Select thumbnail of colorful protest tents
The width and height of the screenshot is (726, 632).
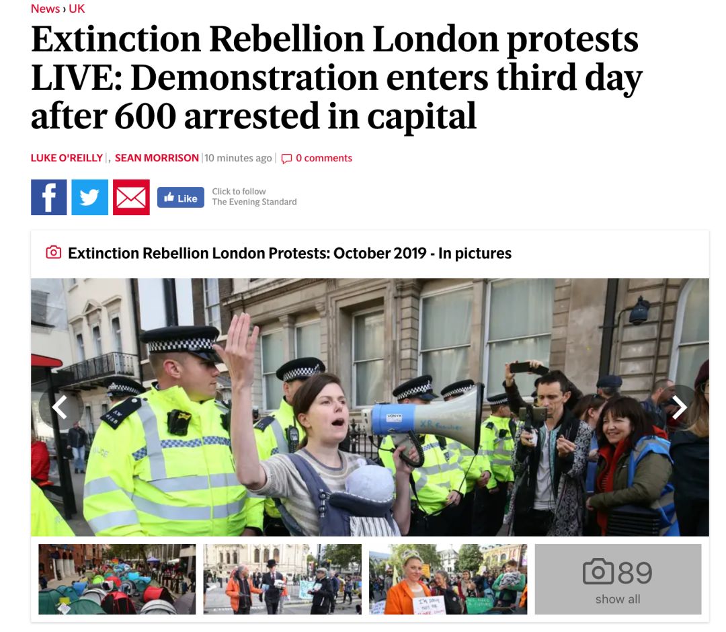click(117, 579)
